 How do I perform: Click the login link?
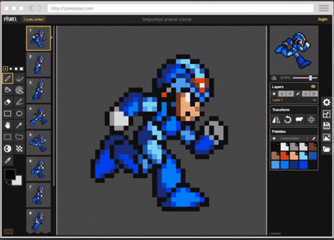tap(322, 19)
